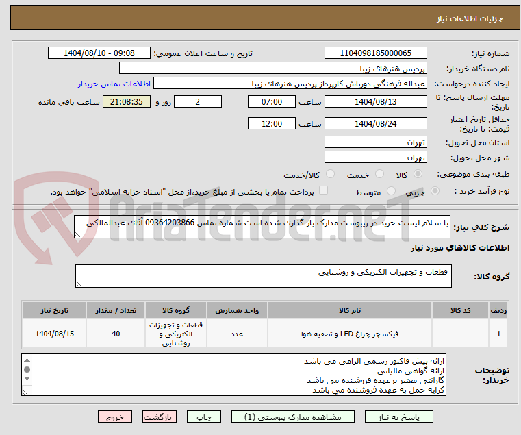The image size is (521, 435).
Task: Click the buyer notes text area
Action: point(233,375)
